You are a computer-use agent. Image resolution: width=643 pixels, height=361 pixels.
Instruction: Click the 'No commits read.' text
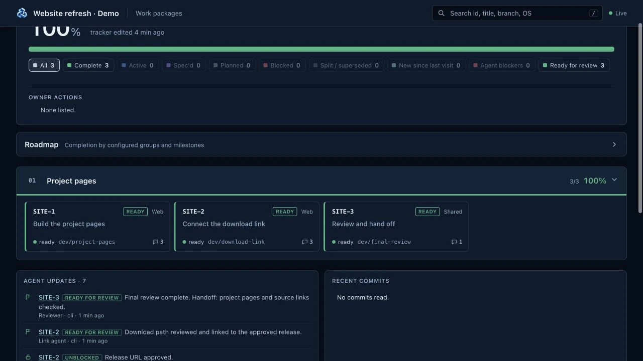tap(363, 297)
